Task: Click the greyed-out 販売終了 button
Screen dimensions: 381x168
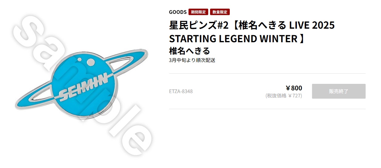Action: [x=338, y=91]
